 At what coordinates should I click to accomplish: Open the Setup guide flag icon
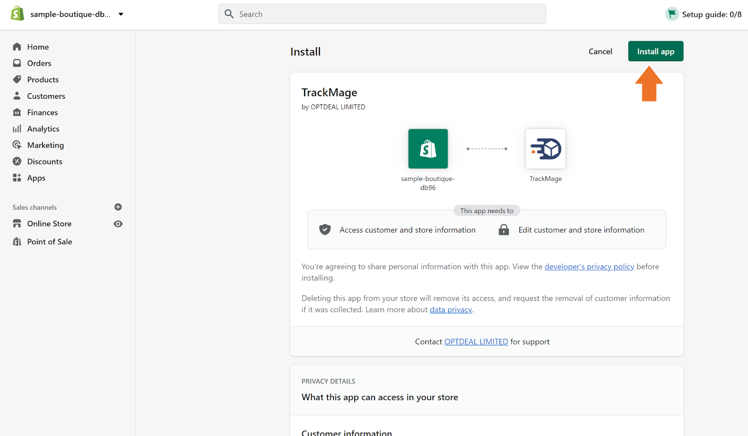(x=672, y=14)
